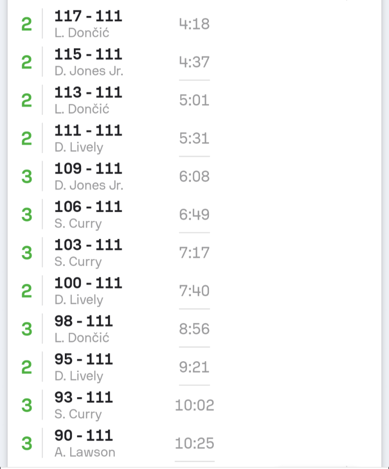The image size is (389, 469).
Task: Click the 8:56 game clock time
Action: coord(194,329)
